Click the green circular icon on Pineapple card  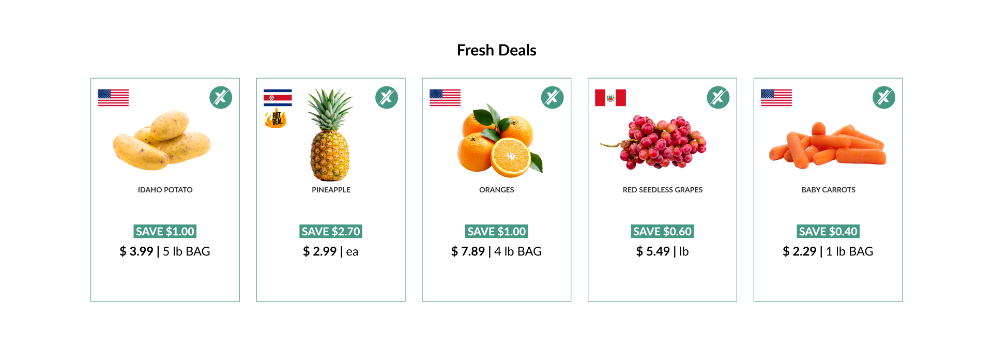[x=387, y=97]
